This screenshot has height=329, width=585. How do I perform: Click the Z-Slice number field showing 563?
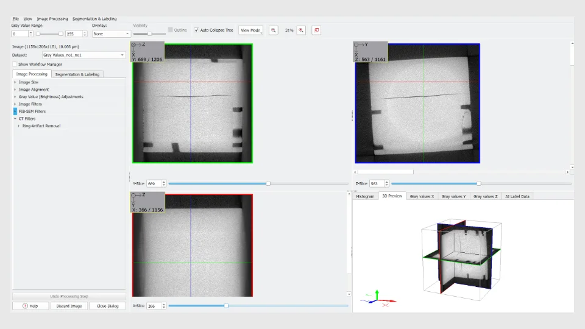click(377, 183)
